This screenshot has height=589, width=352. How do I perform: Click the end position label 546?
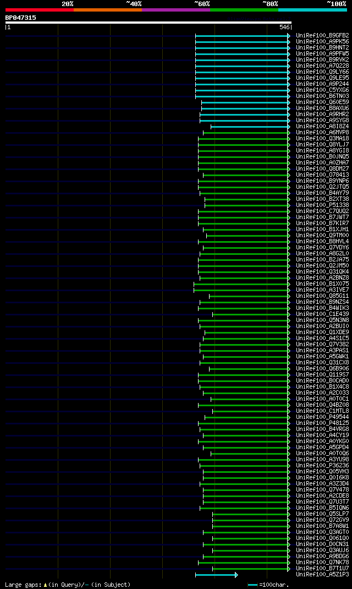click(284, 27)
